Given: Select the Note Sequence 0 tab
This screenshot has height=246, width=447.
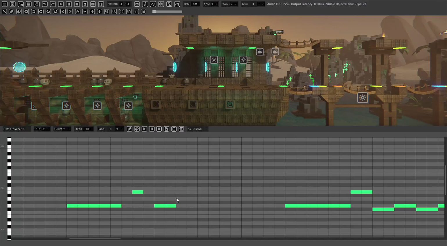Looking at the screenshot, I should pos(16,129).
